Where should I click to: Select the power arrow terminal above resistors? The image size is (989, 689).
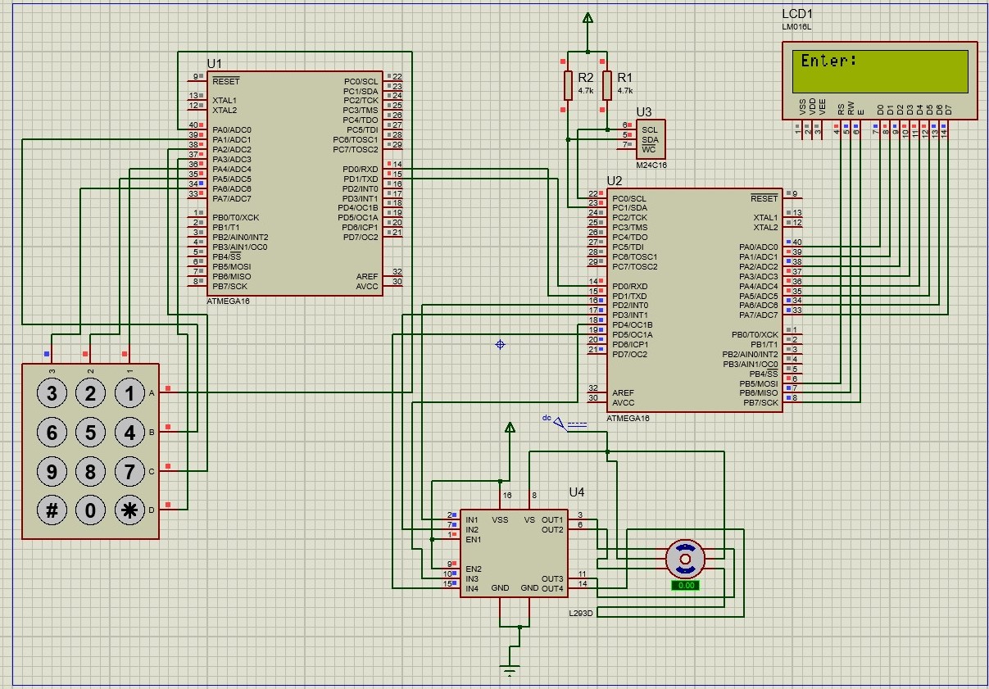pyautogui.click(x=587, y=18)
